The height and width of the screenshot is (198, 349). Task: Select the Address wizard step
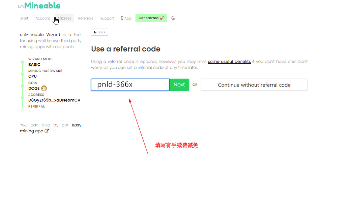pos(54,100)
